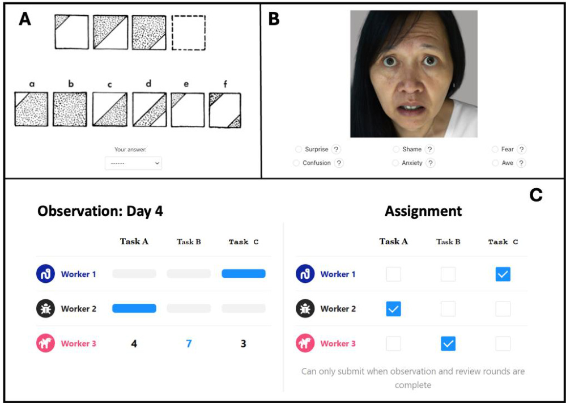Click the help icon next to Surprise
Viewport: 566px width, 403px height.
[337, 150]
